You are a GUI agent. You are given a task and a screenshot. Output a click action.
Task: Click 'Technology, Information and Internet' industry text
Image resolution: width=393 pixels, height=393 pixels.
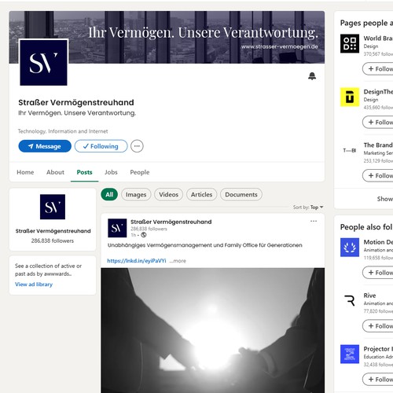click(63, 131)
